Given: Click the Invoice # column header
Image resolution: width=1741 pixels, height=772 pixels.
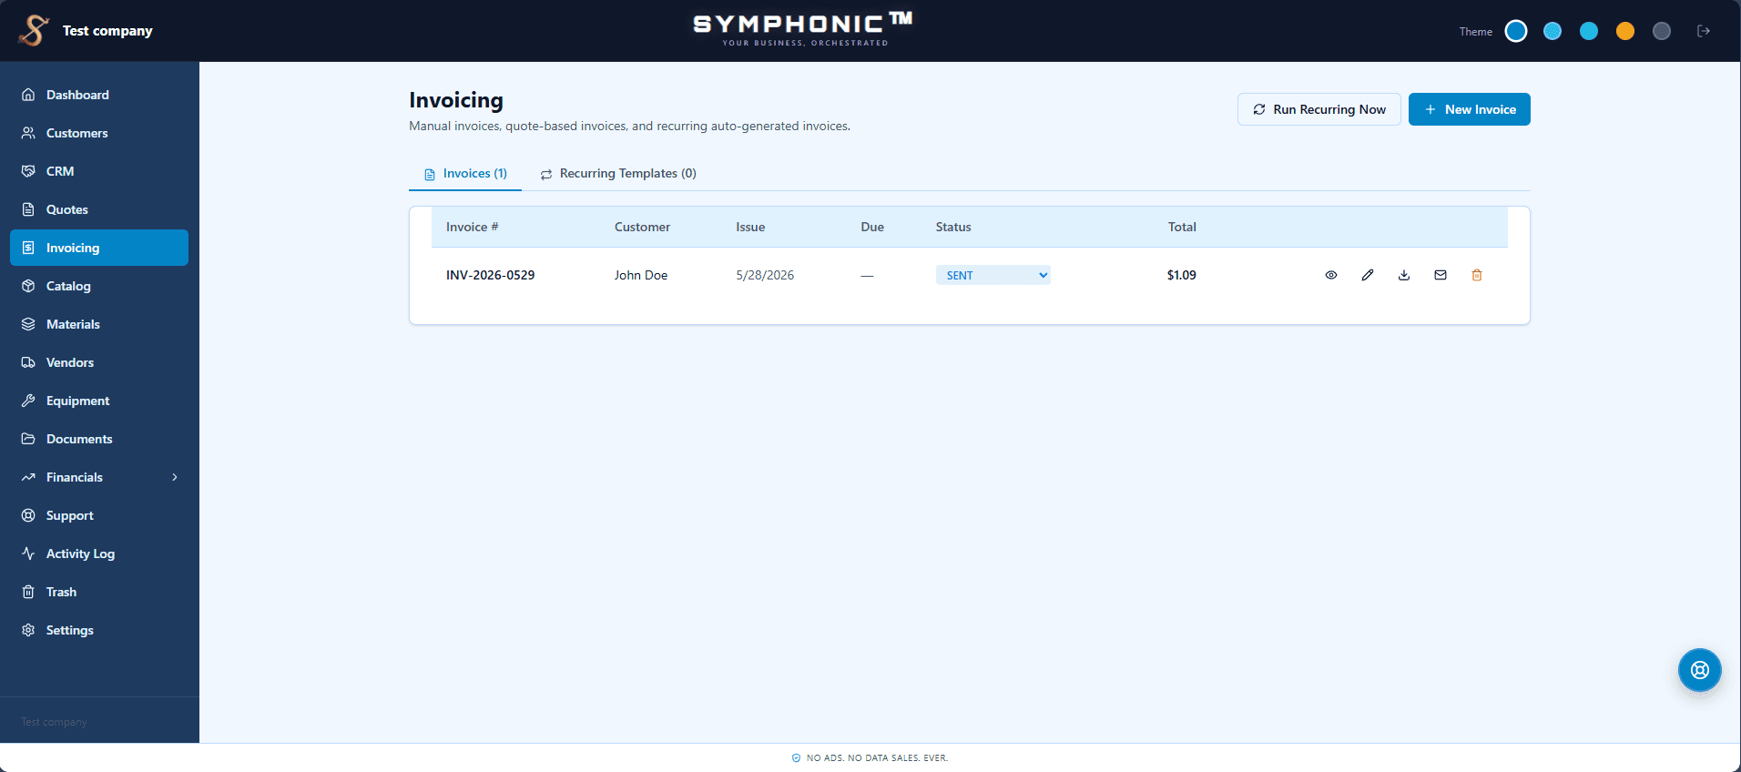Looking at the screenshot, I should coord(472,227).
